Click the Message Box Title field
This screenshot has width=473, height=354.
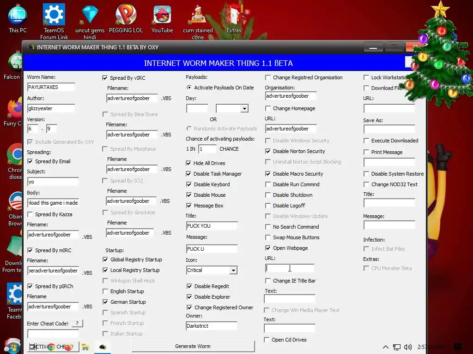point(212,226)
